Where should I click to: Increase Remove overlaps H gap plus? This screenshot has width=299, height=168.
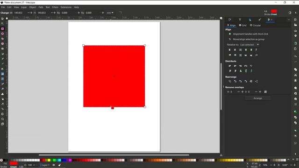pyautogui.click(x=242, y=92)
